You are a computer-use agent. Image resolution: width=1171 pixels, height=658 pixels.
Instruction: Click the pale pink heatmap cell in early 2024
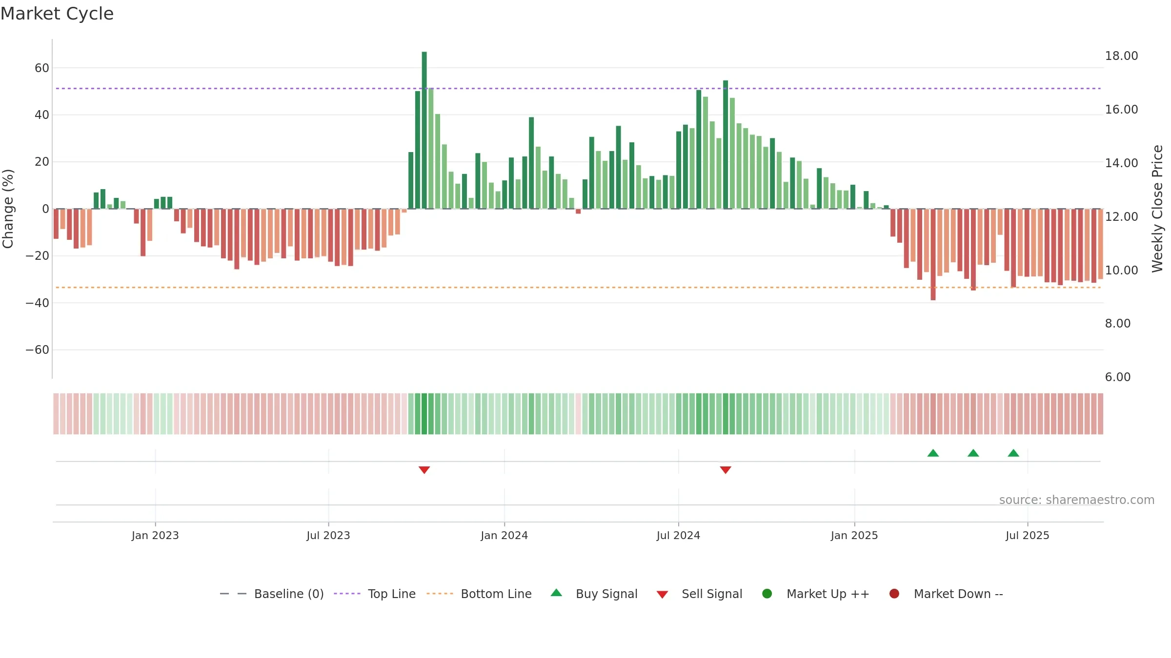[578, 414]
